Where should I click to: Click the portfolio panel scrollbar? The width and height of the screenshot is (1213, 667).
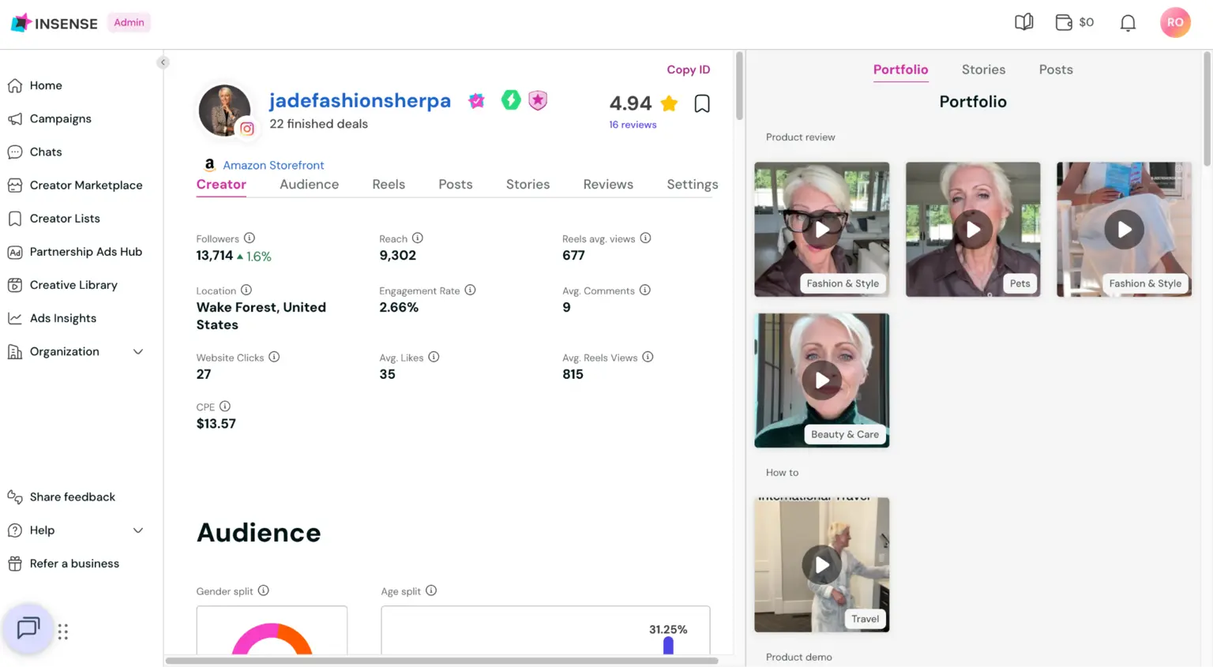point(1207,109)
